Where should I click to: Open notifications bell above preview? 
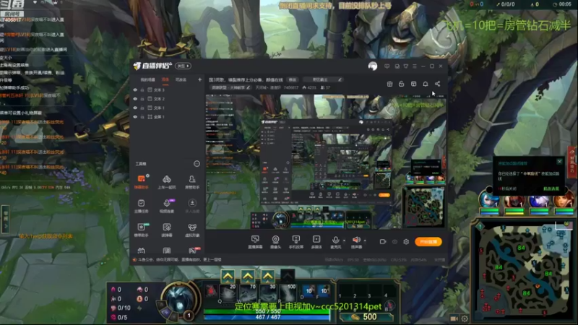[x=426, y=84]
